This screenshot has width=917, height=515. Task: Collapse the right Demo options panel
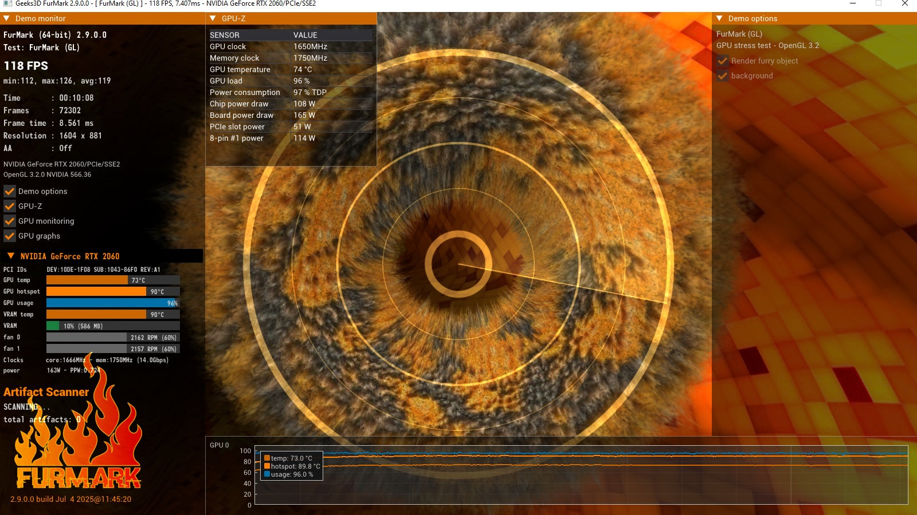tap(720, 18)
